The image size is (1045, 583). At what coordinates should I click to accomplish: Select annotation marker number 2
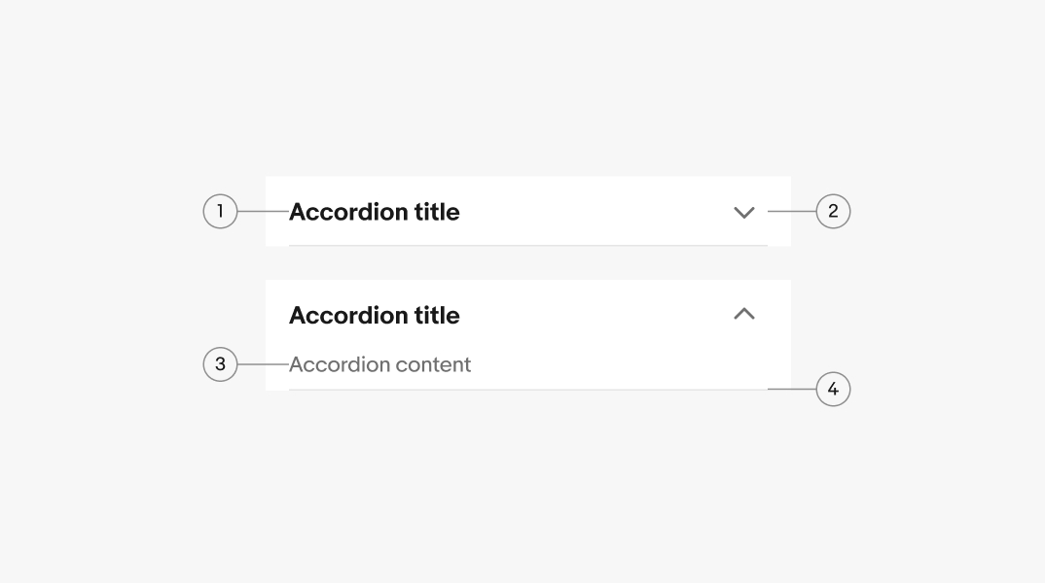[833, 211]
